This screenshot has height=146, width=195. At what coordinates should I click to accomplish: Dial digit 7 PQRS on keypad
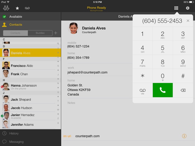click(x=142, y=62)
